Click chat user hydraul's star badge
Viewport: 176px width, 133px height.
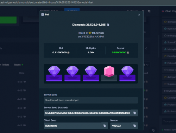point(165,29)
